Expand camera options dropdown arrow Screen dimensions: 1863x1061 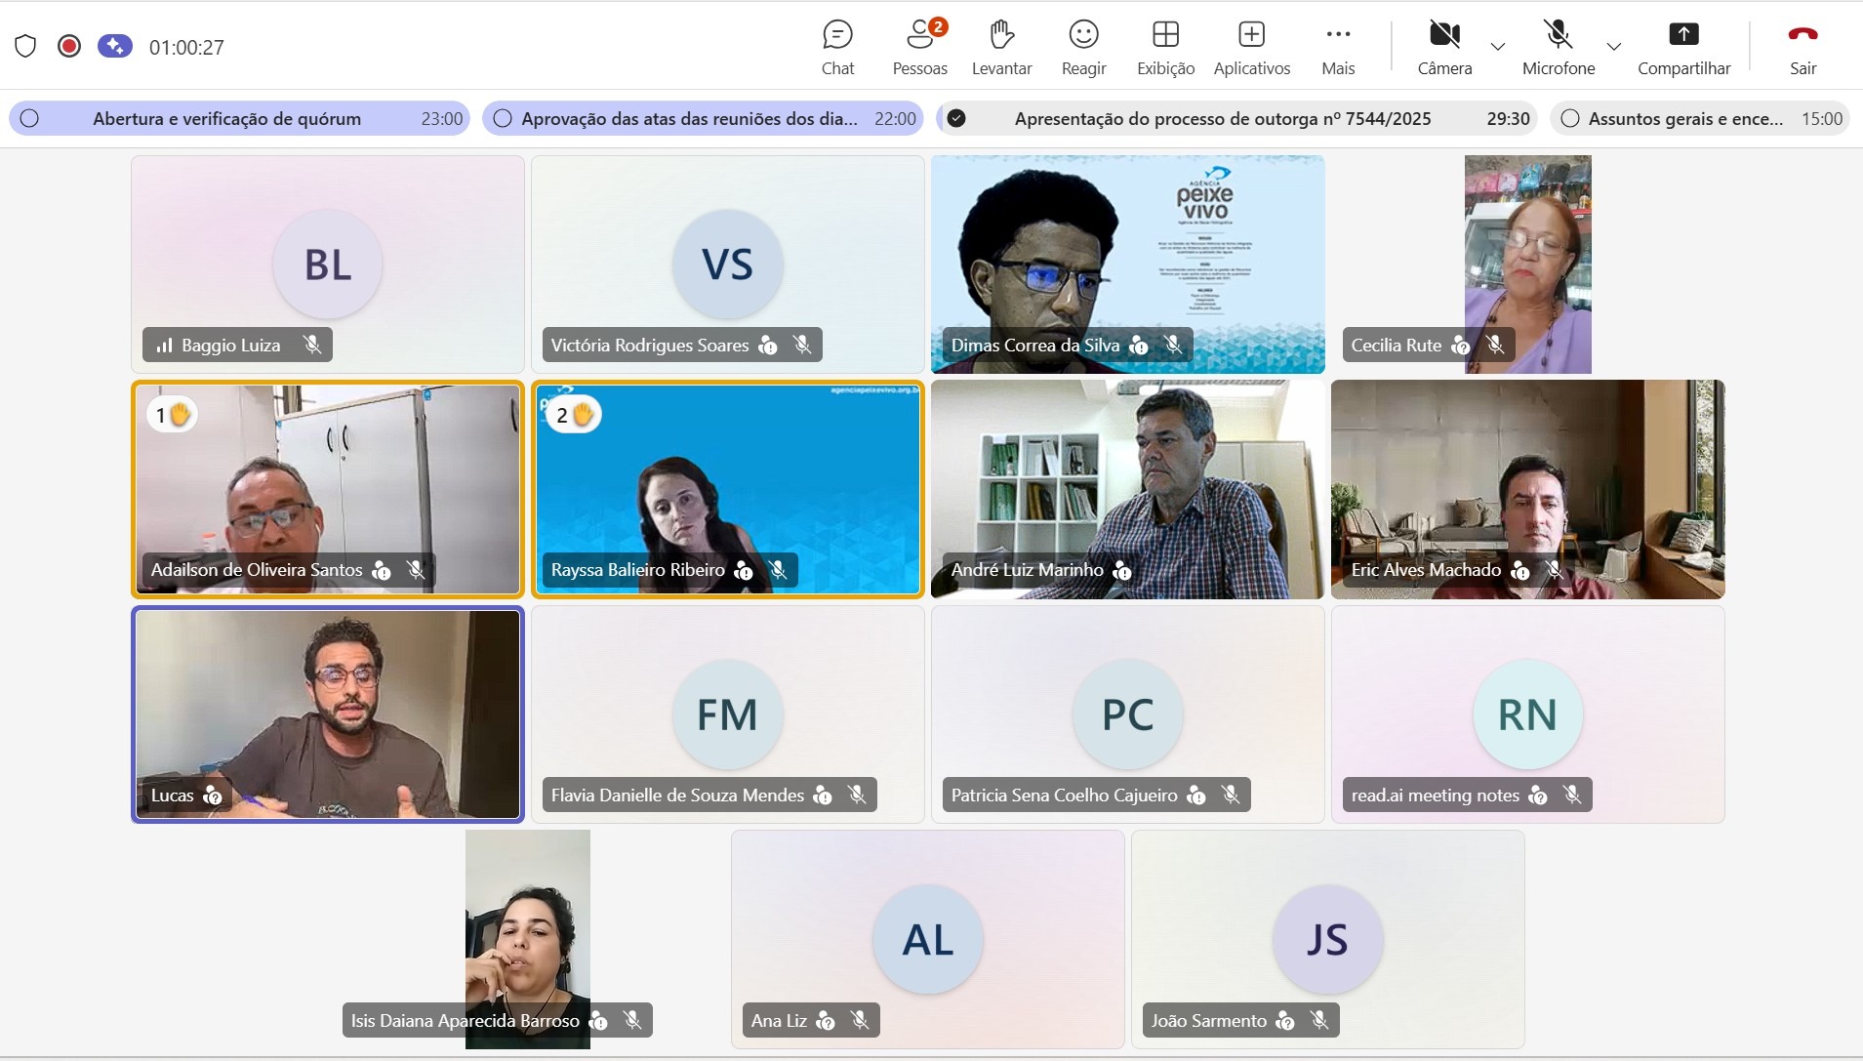pos(1498,47)
